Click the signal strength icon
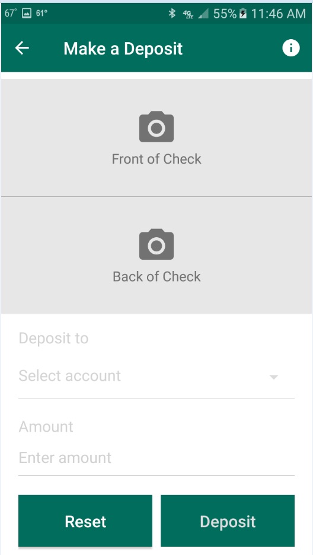The width and height of the screenshot is (313, 555). [203, 14]
